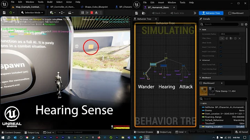
Task: Open the platforms/source control dropdown
Action: coord(12,12)
